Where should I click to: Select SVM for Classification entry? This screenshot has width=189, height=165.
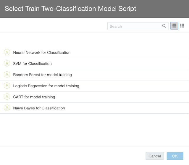click(32, 64)
